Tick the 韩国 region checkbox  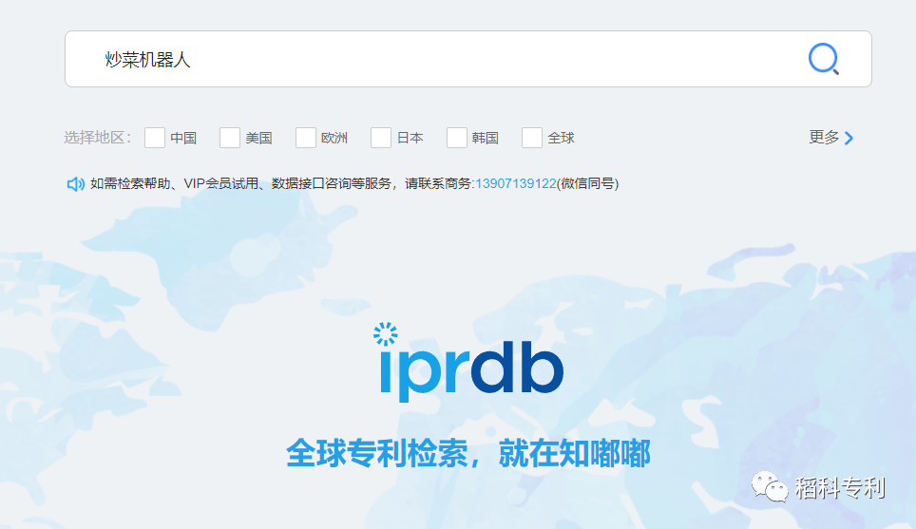(x=457, y=138)
